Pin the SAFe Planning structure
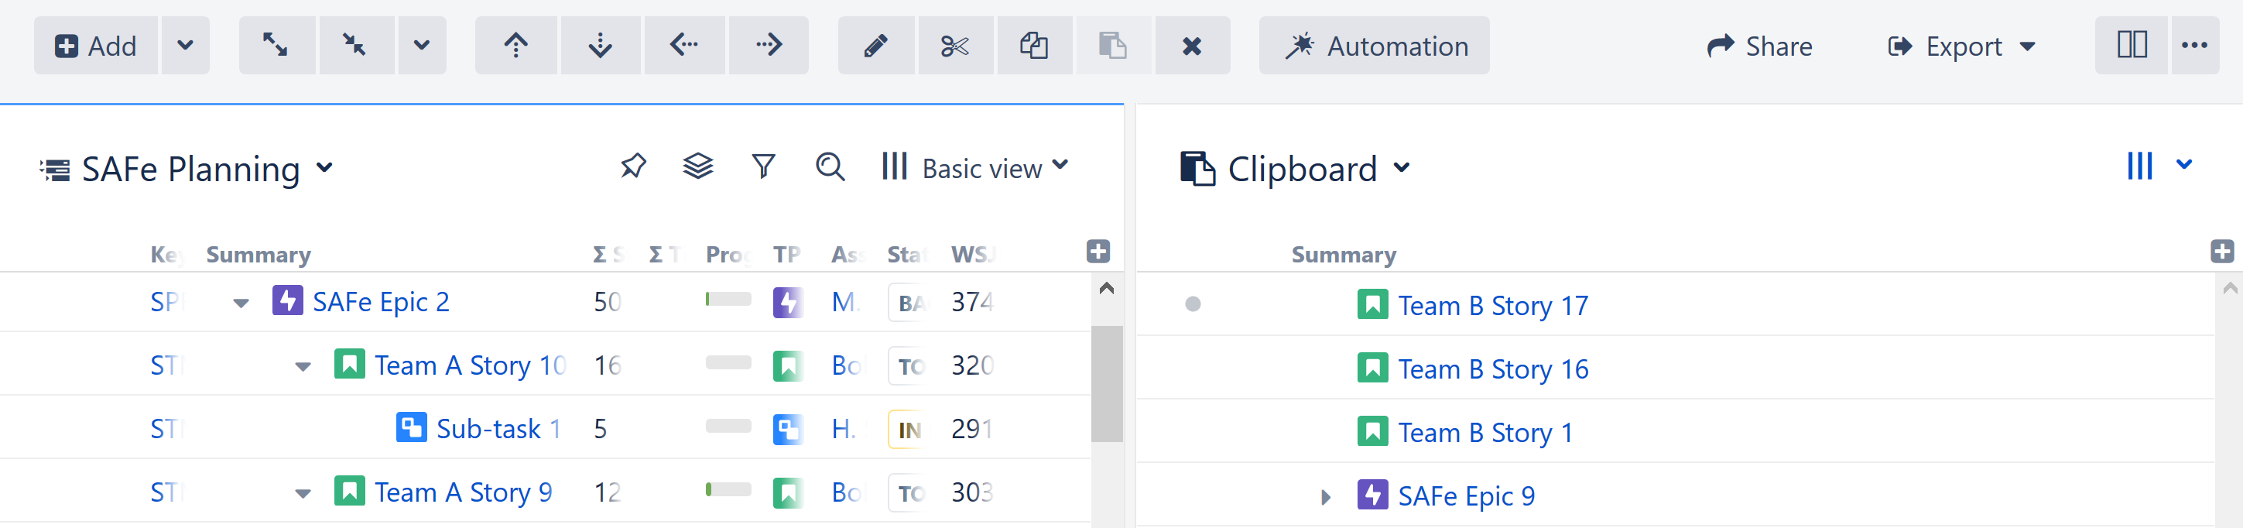The height and width of the screenshot is (528, 2243). pos(633,166)
